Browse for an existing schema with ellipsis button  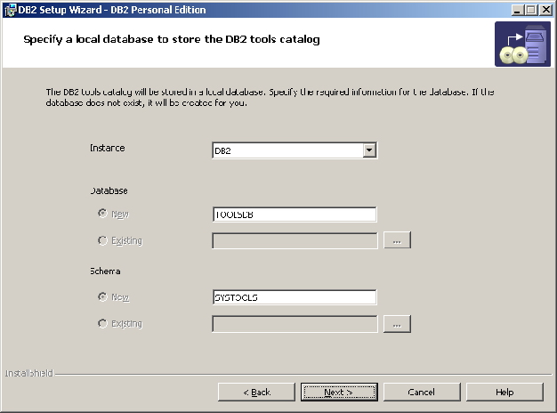click(397, 324)
